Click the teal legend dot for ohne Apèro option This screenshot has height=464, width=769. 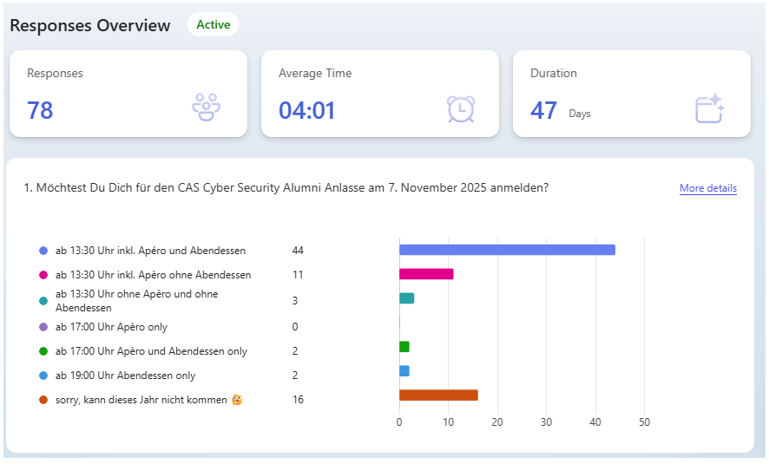click(43, 301)
